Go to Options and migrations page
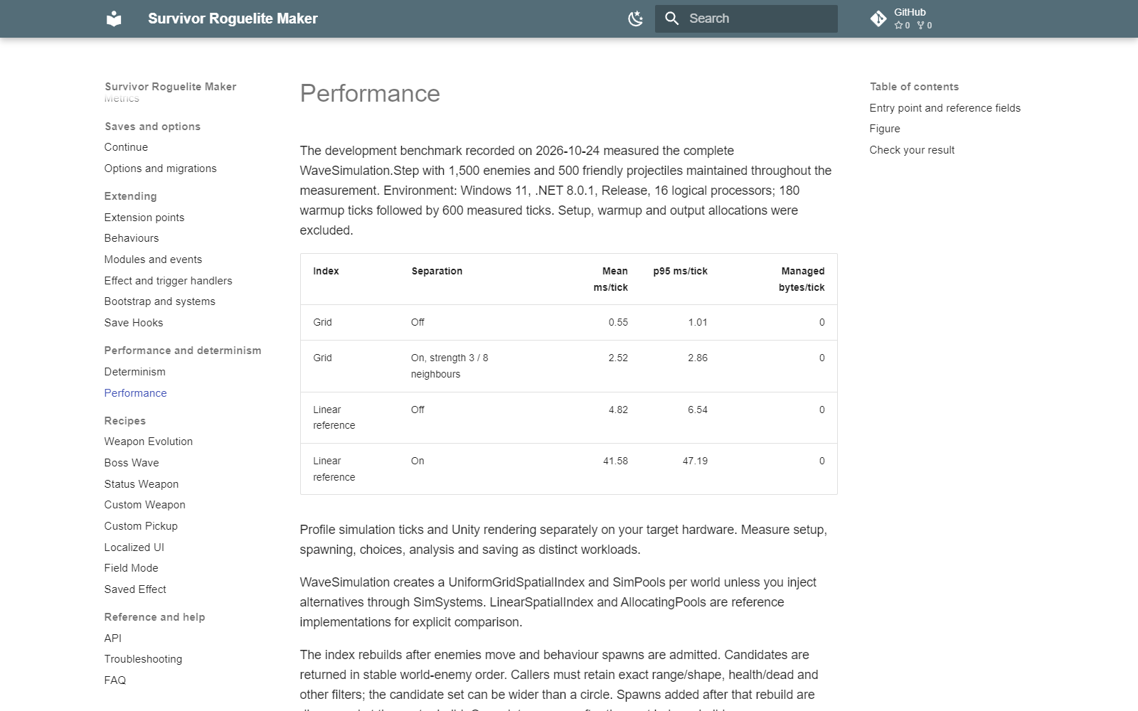The width and height of the screenshot is (1138, 711). pos(160,169)
